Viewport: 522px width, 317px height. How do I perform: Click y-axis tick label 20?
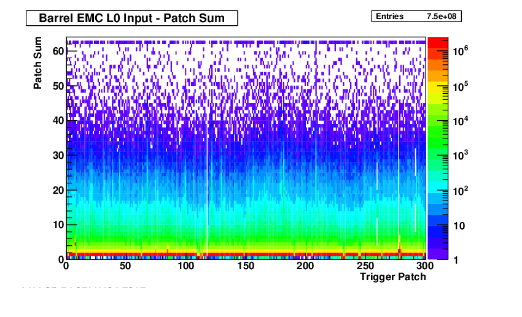pos(58,190)
